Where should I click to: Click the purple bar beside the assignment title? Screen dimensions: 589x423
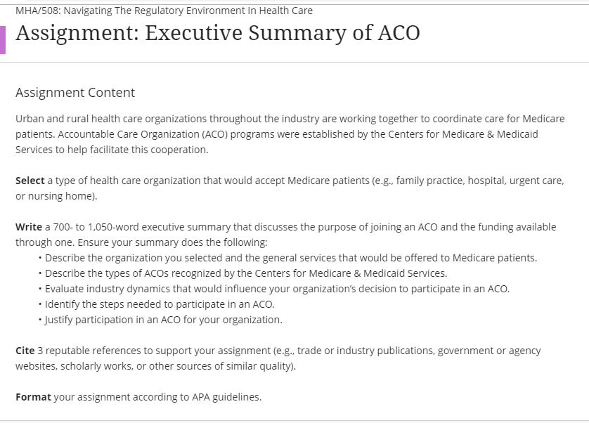(x=3, y=40)
